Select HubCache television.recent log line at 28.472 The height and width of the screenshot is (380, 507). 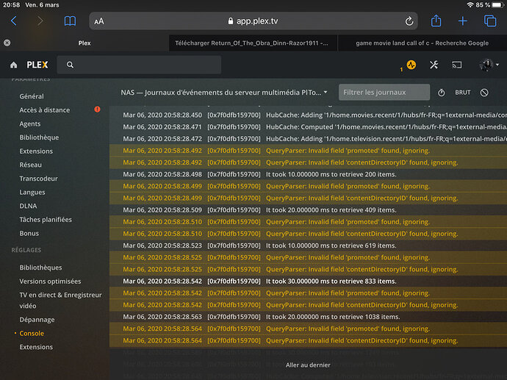click(x=308, y=139)
